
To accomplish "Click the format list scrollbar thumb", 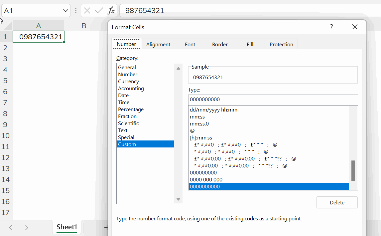I will (353, 170).
